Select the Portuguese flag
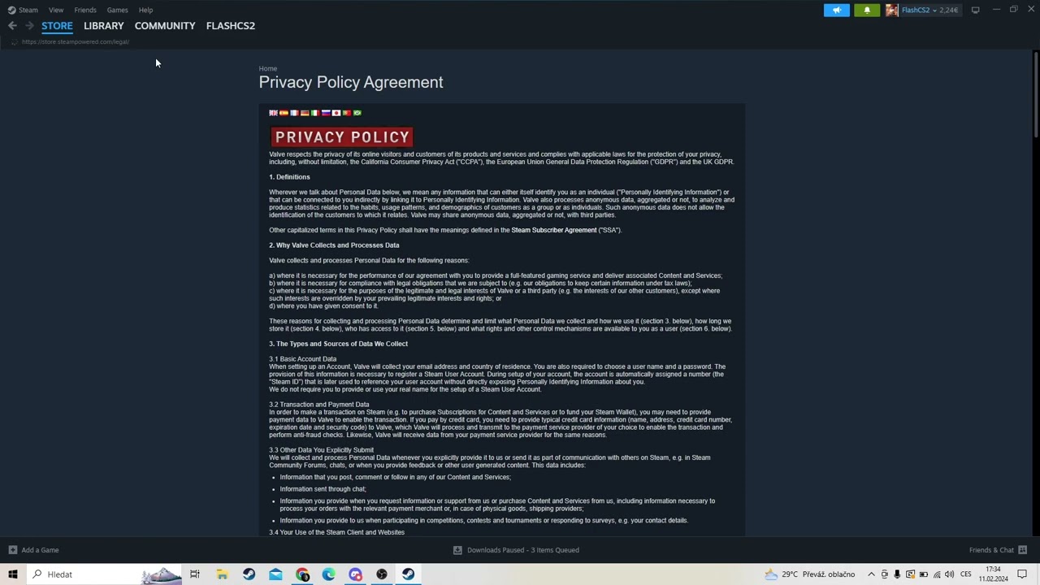 click(x=347, y=113)
